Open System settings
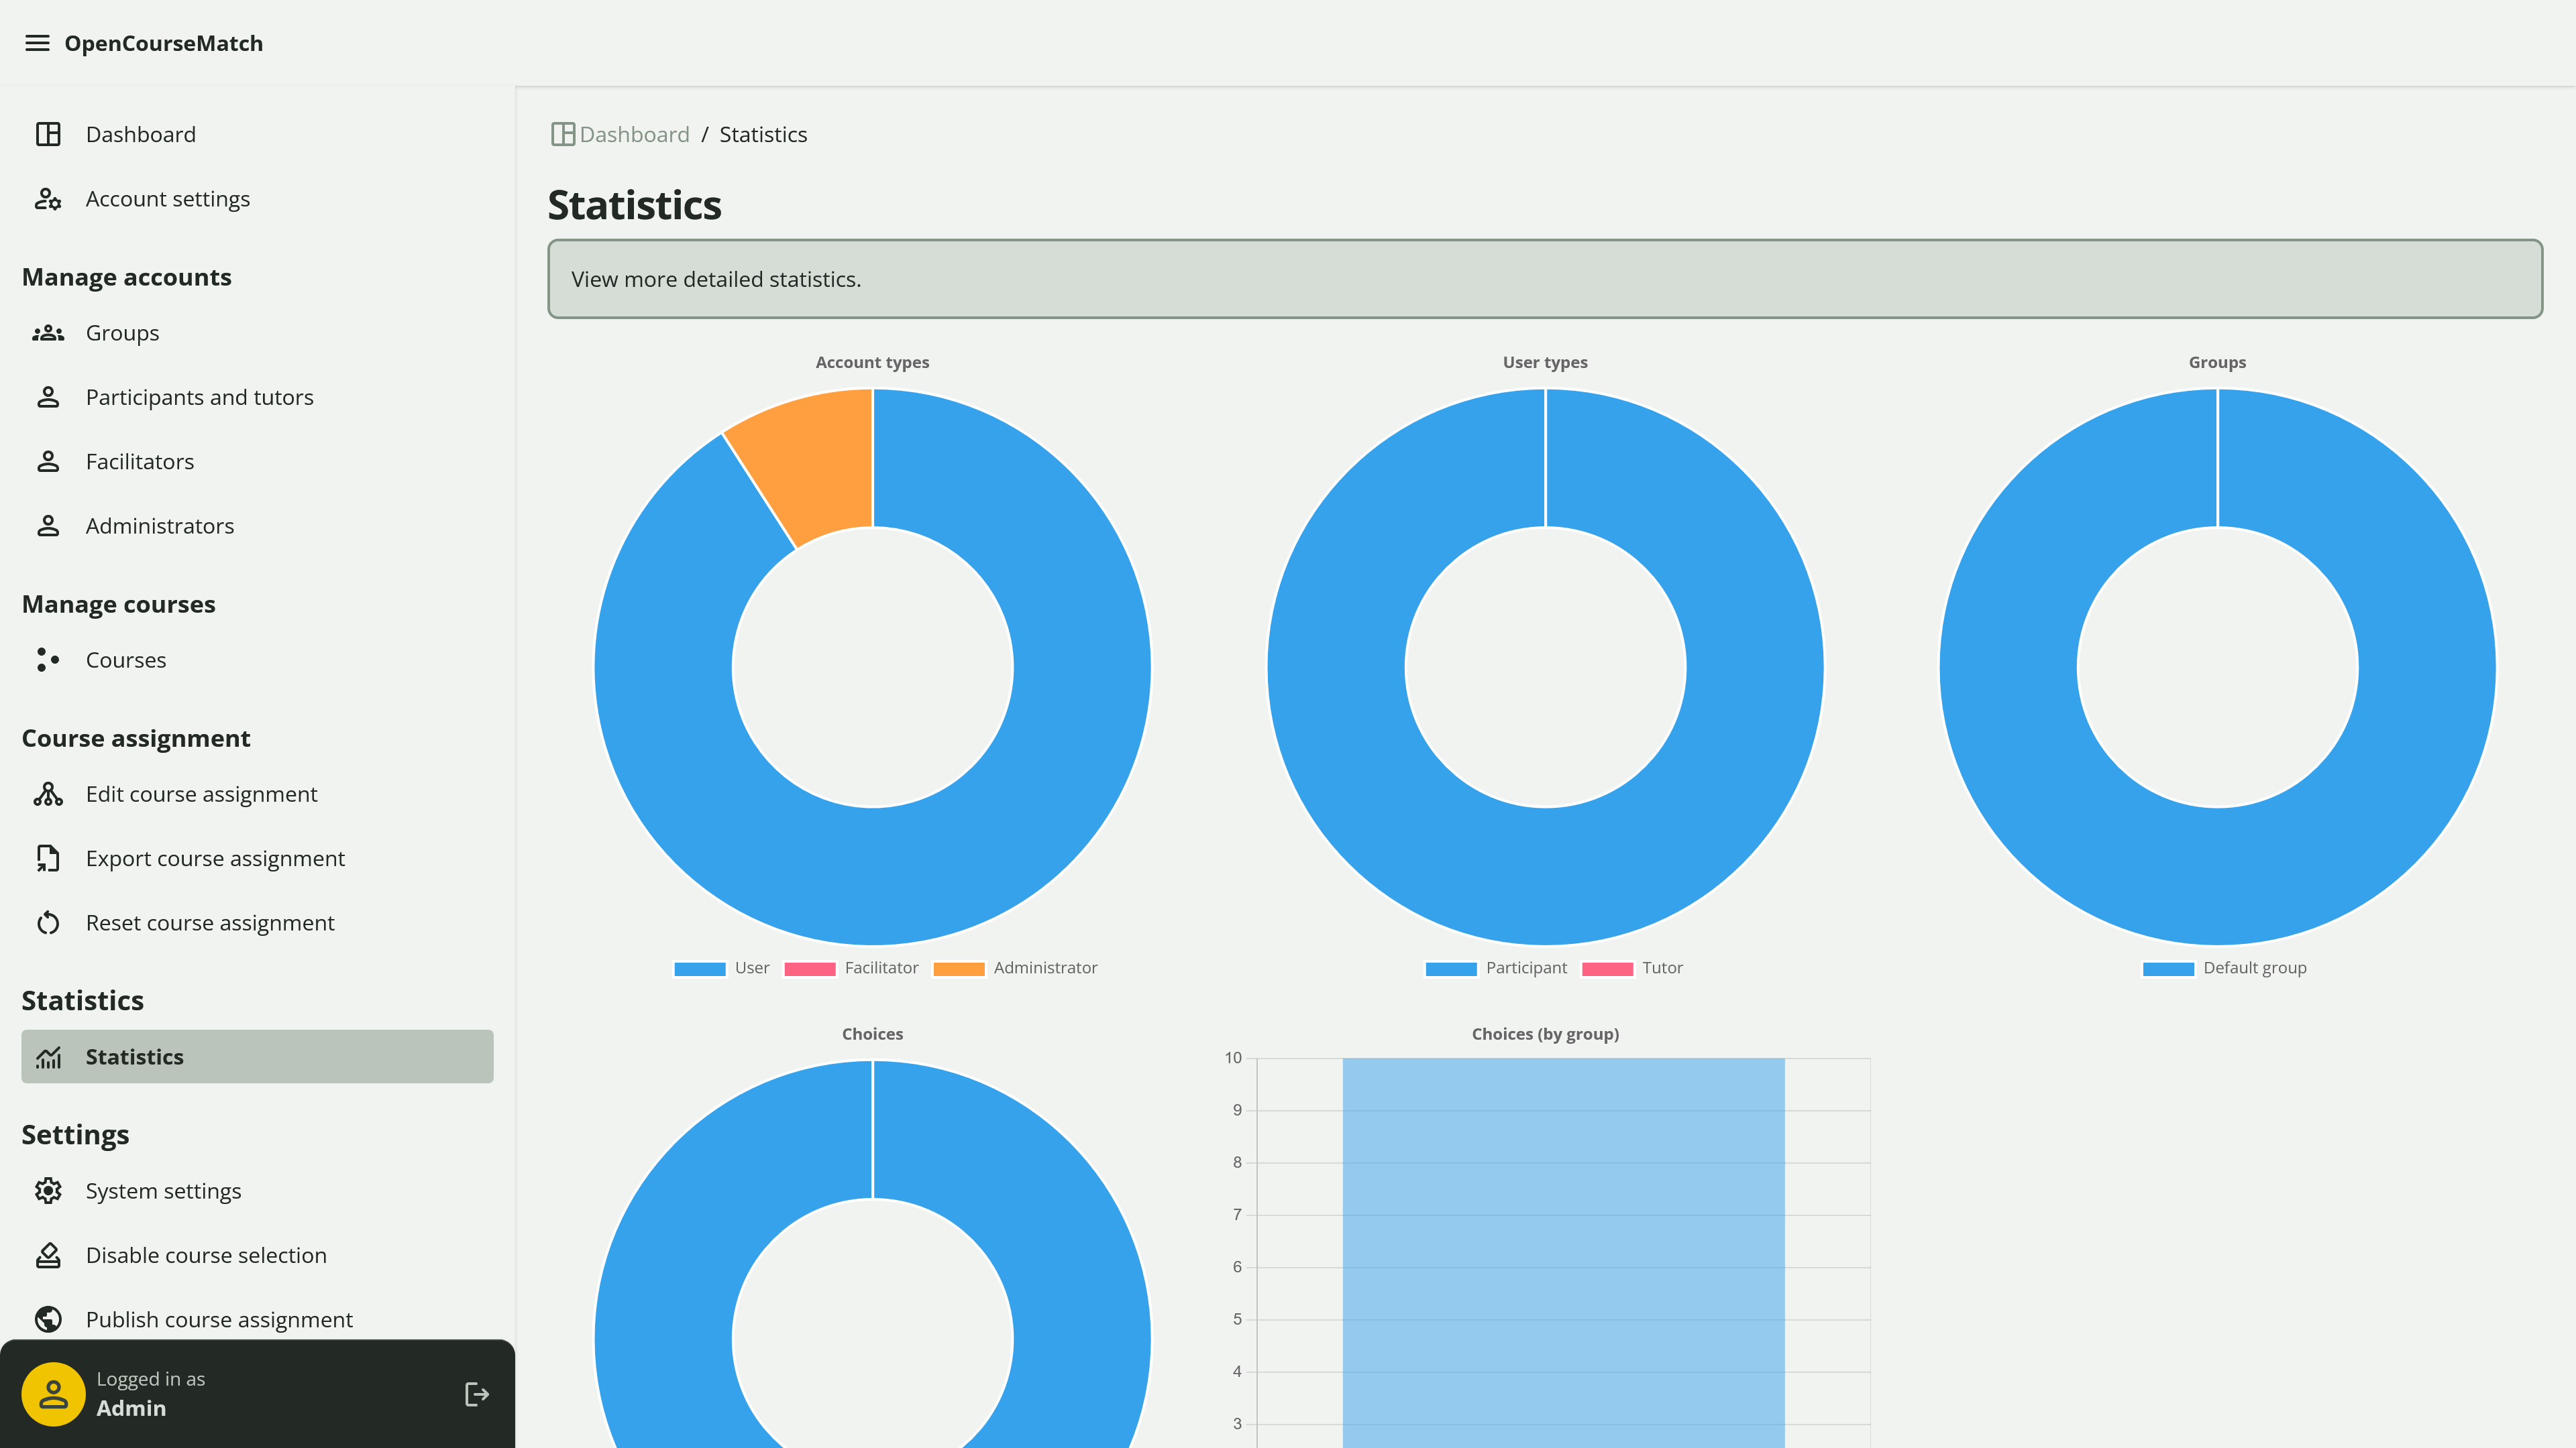 coord(257,1190)
